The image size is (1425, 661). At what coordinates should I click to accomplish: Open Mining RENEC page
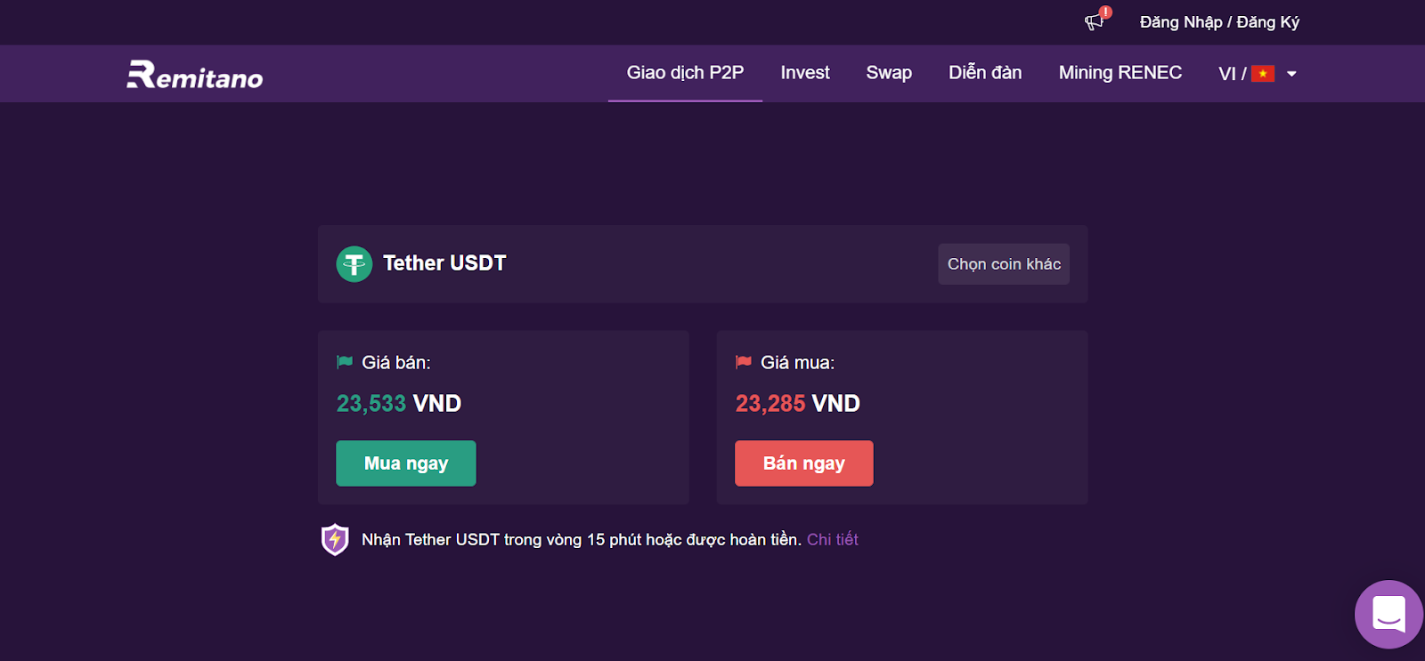pos(1120,73)
